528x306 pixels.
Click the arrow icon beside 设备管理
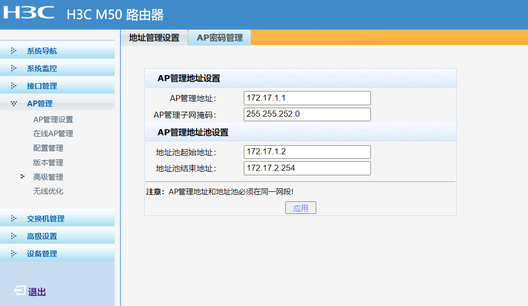click(14, 254)
